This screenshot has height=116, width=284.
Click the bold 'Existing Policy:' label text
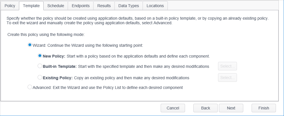tap(58, 78)
